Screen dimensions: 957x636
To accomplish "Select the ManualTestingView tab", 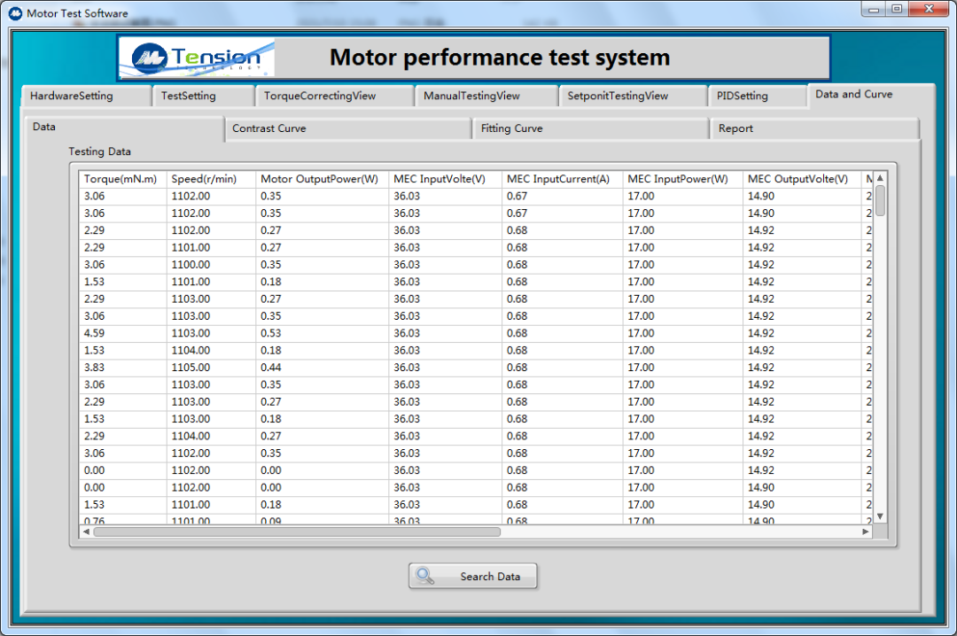I will click(x=486, y=96).
